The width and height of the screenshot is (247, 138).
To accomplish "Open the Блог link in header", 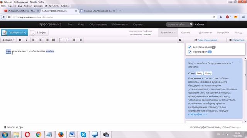I will point(70,25).
